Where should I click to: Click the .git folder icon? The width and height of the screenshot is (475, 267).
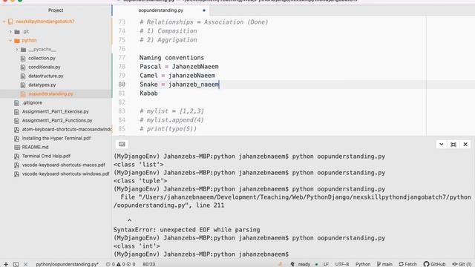[17, 31]
